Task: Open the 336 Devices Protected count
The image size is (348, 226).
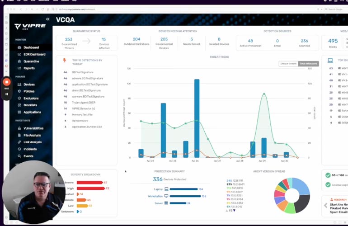Action: pos(158,179)
